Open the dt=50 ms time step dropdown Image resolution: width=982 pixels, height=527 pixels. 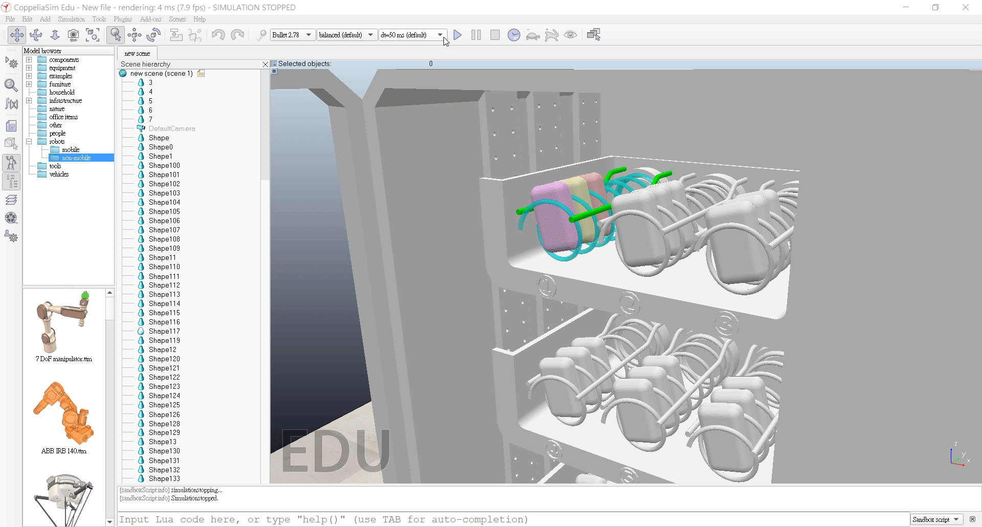point(412,35)
